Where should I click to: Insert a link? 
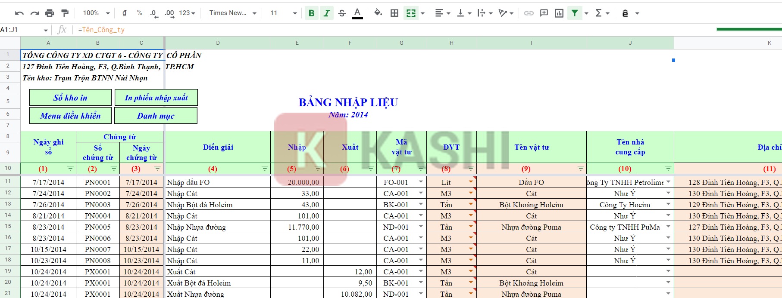tap(529, 13)
